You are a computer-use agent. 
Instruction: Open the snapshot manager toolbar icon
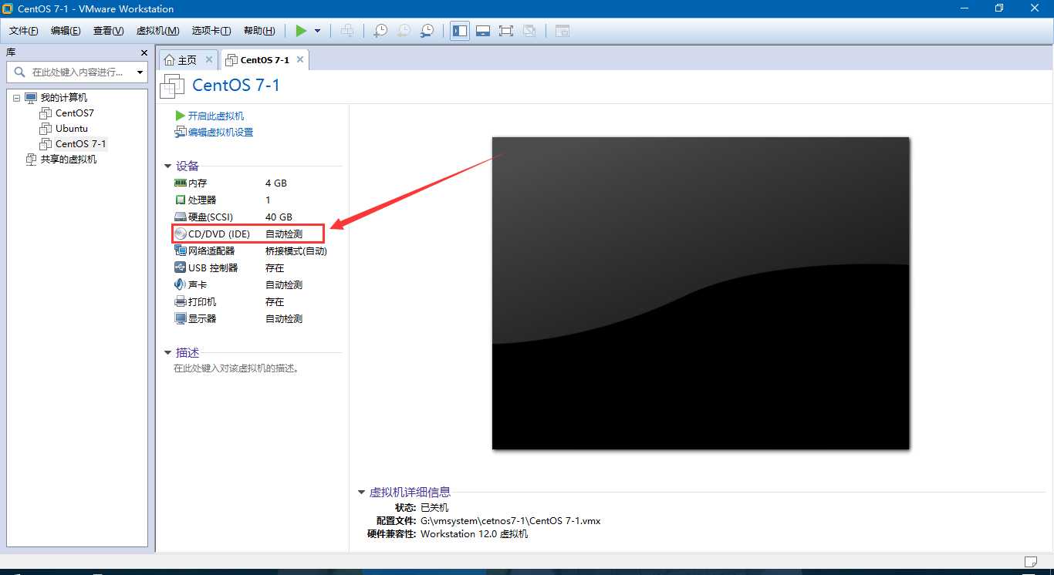[x=427, y=31]
